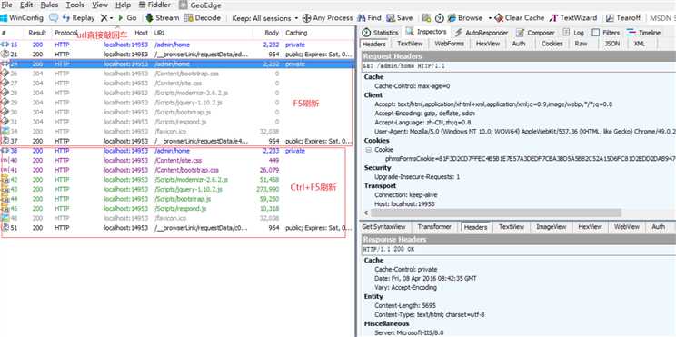Viewport: 676px width, 337px height.
Task: Switch to the Inspectors tab
Action: click(426, 32)
